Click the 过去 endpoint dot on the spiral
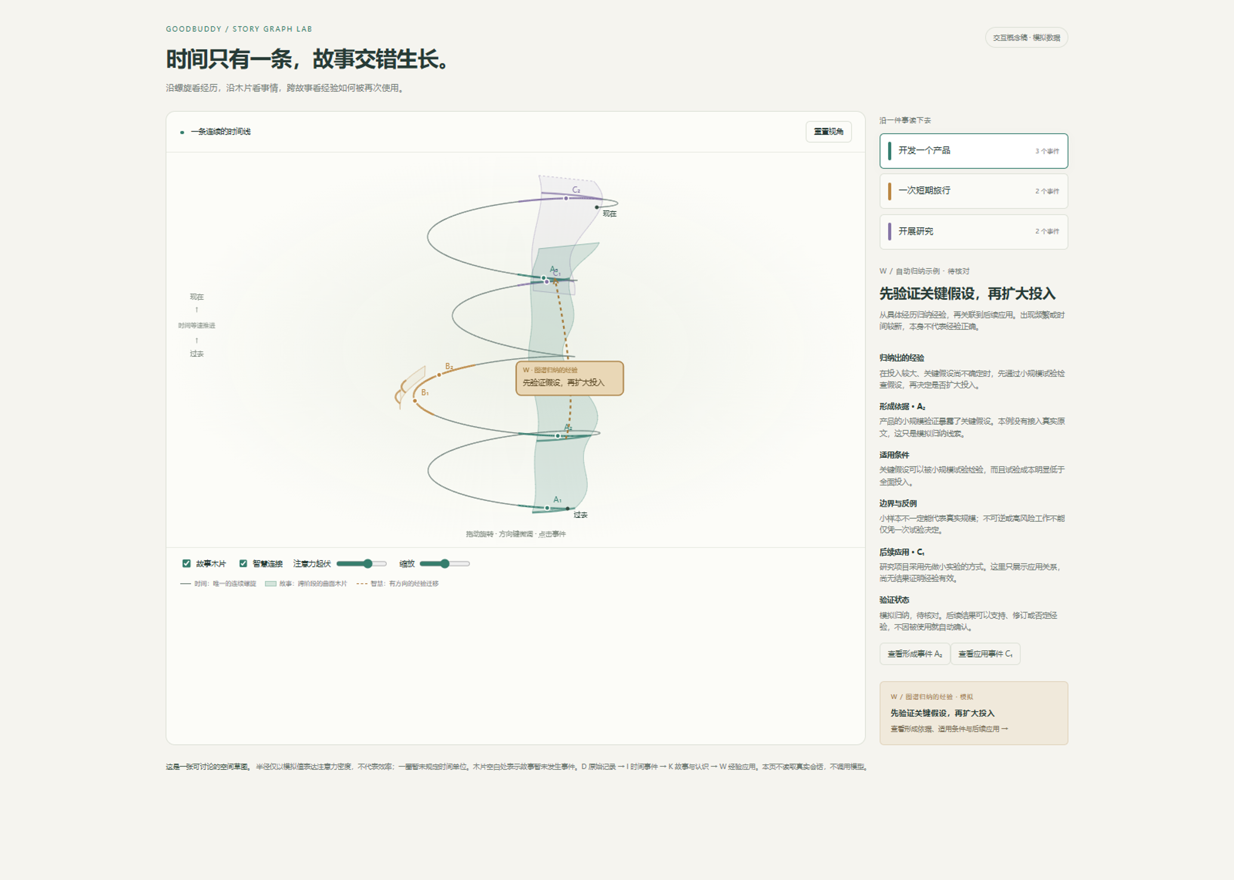The width and height of the screenshot is (1234, 880). [568, 508]
